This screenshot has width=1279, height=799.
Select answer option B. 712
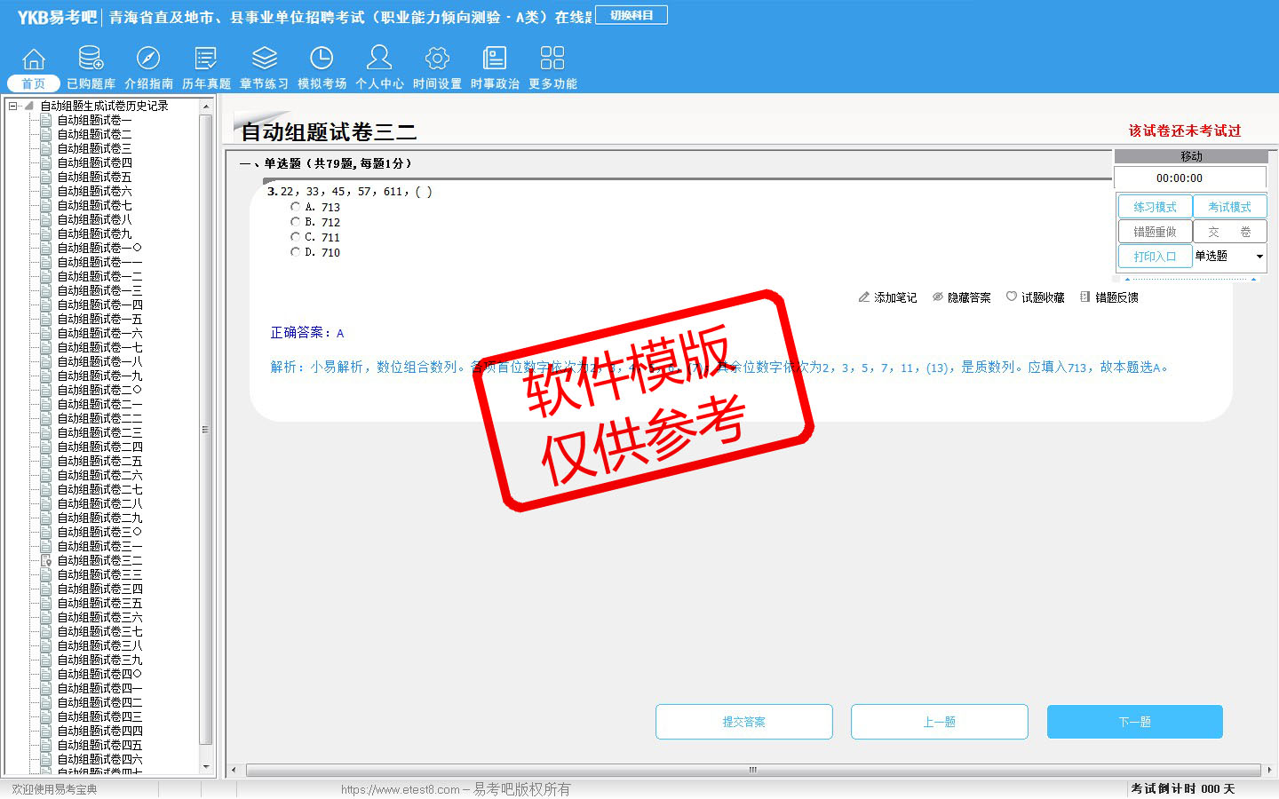point(296,222)
